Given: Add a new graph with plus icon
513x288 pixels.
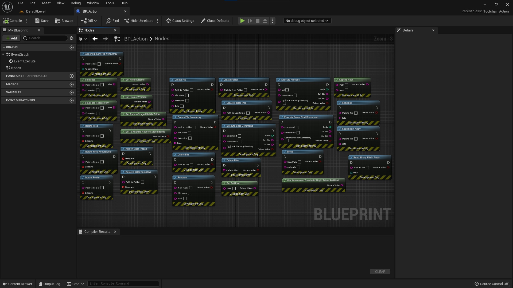Looking at the screenshot, I should point(72,47).
